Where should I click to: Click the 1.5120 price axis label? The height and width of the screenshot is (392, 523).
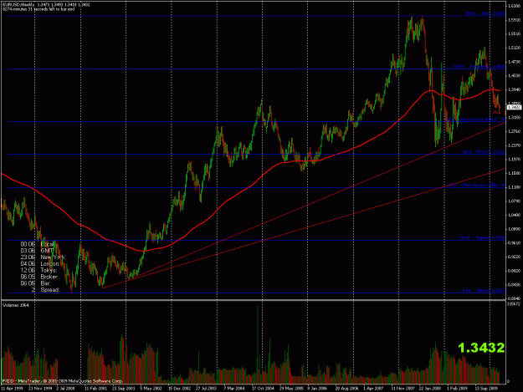[x=515, y=48]
